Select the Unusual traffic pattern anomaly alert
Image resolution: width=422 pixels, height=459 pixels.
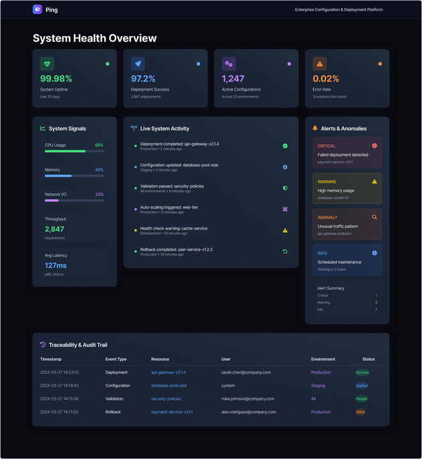[x=347, y=224]
